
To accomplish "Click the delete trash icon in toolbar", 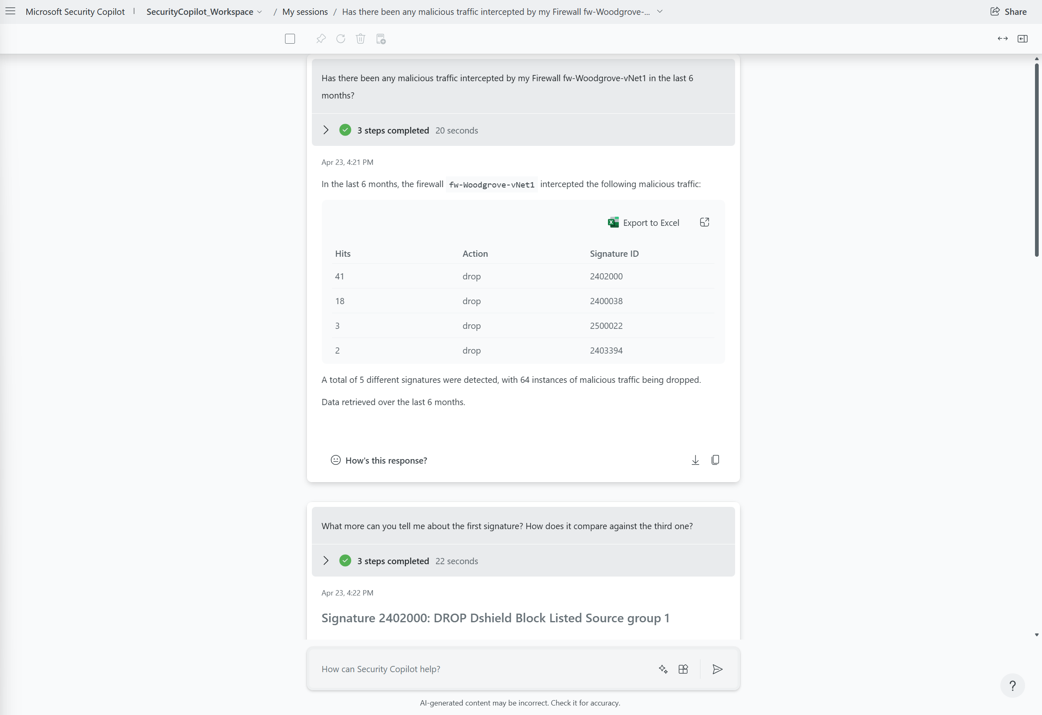I will 361,39.
